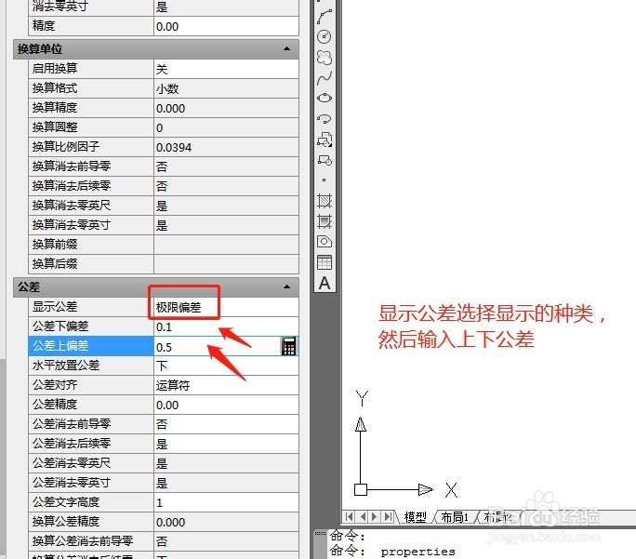This screenshot has width=636, height=559.
Task: Open the Hatch tool
Action: tap(325, 201)
